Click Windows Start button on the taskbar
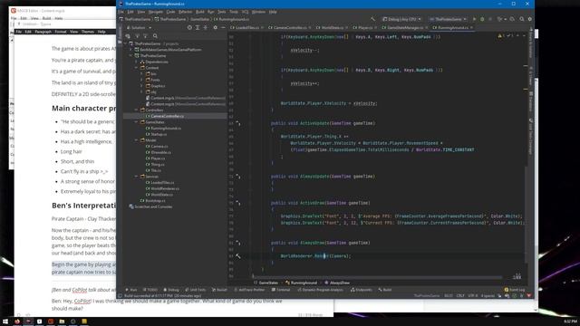 5,321
